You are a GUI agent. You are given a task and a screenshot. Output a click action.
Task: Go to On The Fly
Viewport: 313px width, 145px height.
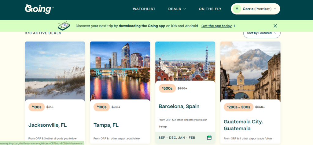210,9
